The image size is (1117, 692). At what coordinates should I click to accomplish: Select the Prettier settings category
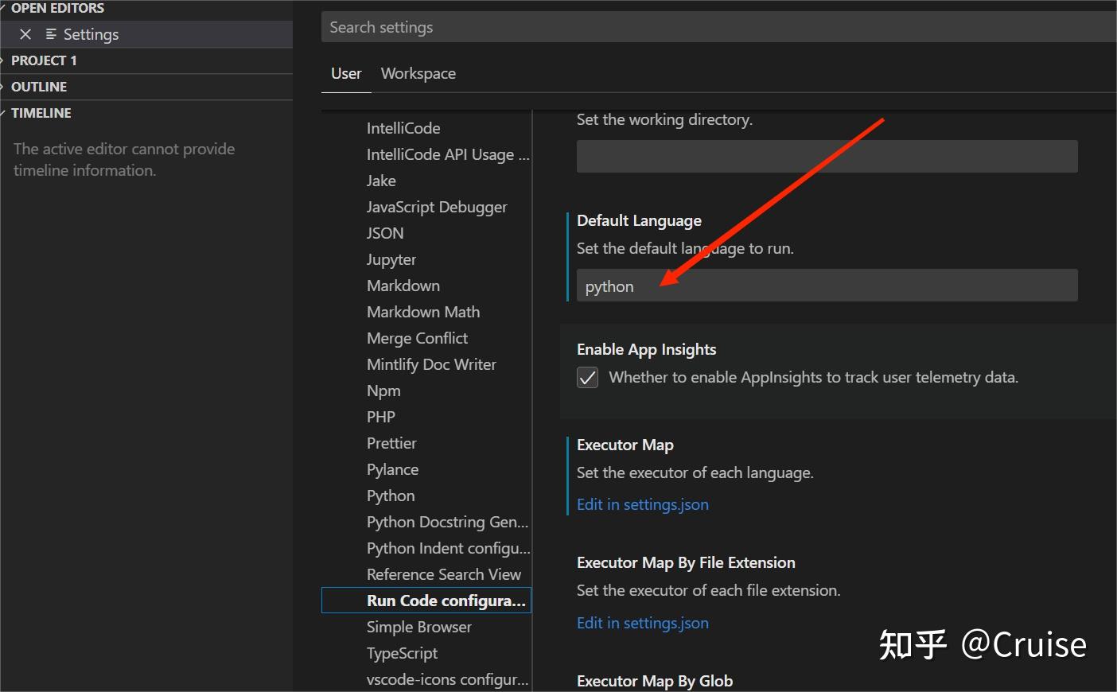391,443
